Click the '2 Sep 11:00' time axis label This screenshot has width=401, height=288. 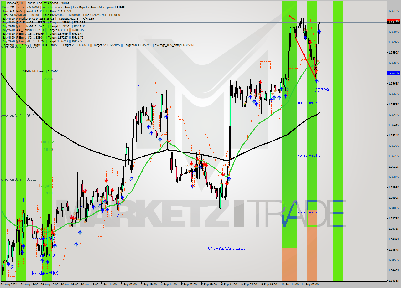point(108,285)
